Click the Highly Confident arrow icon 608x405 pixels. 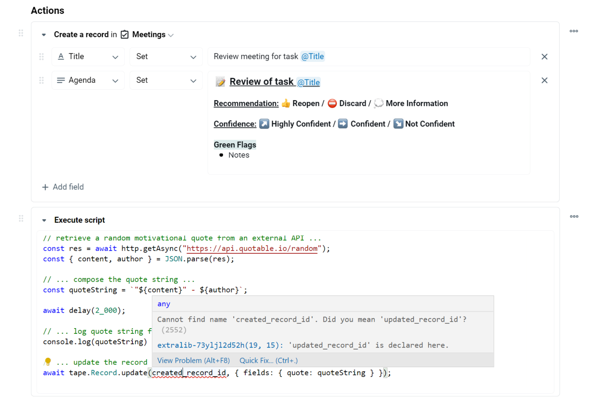(265, 123)
